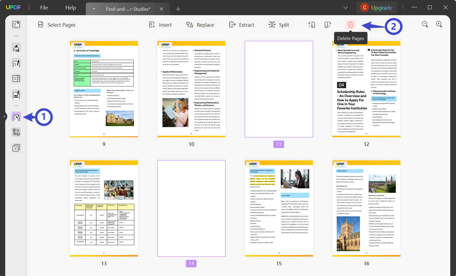Open the Help menu
This screenshot has width=456, height=276.
pyautogui.click(x=71, y=8)
